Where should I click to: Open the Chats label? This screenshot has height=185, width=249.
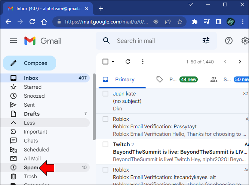click(x=45, y=141)
